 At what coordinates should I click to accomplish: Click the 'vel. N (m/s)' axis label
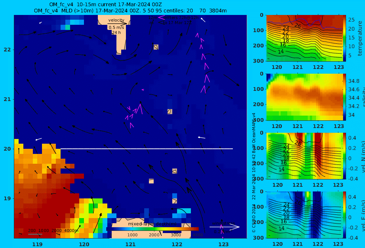pos(363,157)
